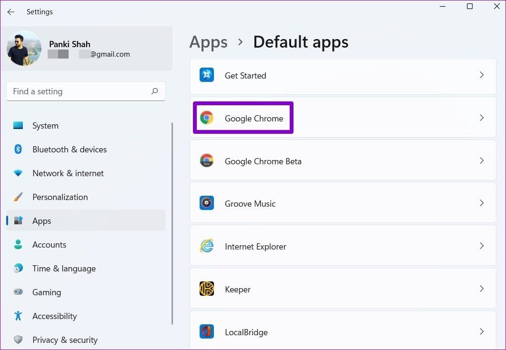The image size is (506, 350).
Task: Expand the LocalBridge row chevron
Action: click(x=482, y=331)
